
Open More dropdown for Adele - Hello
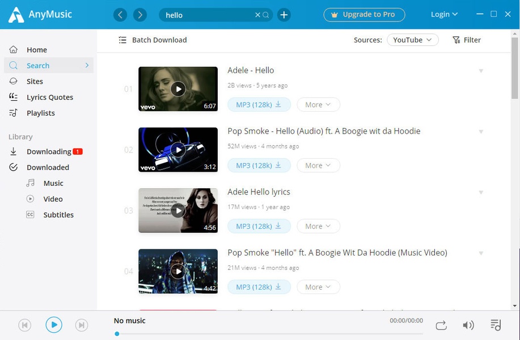pos(318,105)
